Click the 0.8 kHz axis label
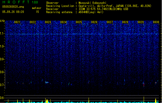 pos(2,72)
